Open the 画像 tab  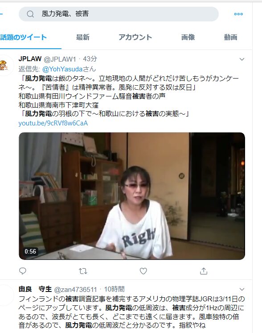click(x=188, y=37)
